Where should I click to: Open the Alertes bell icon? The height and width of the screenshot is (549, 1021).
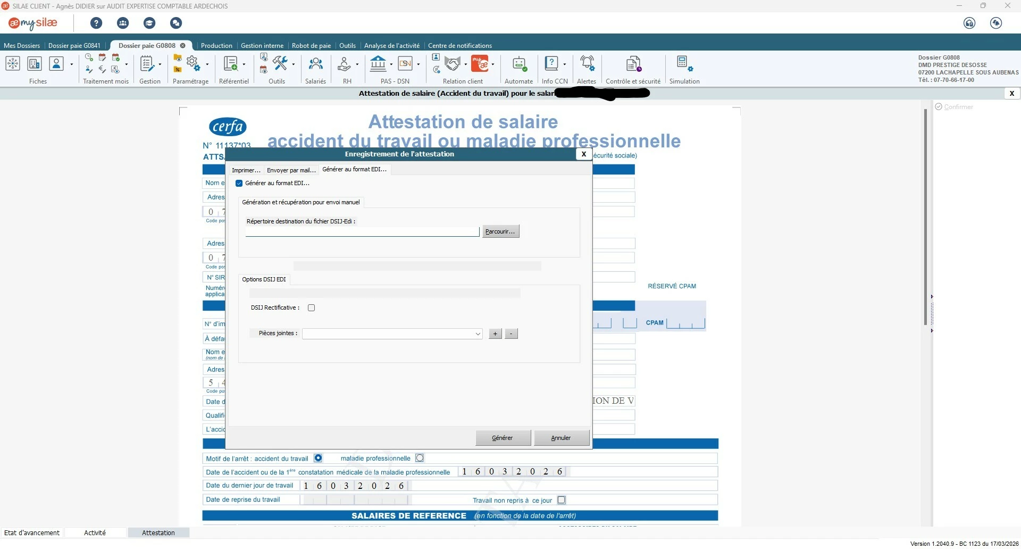click(587, 64)
